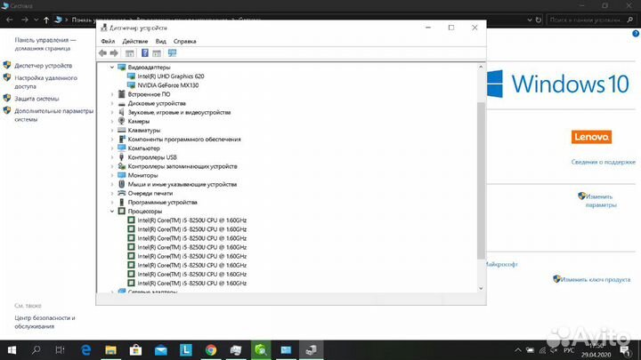Open Chrome from the taskbar
641x360 pixels.
tap(211, 349)
